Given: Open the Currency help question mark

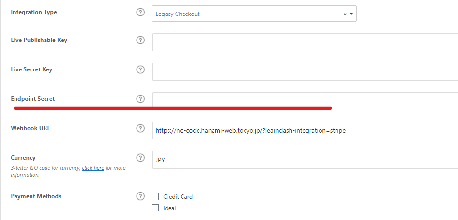Looking at the screenshot, I should 140,158.
